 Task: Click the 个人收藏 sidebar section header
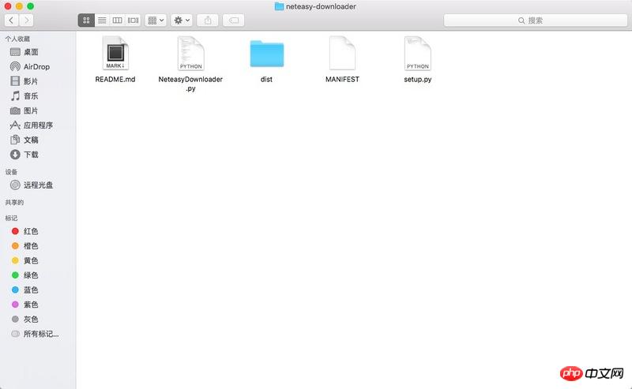(17, 39)
